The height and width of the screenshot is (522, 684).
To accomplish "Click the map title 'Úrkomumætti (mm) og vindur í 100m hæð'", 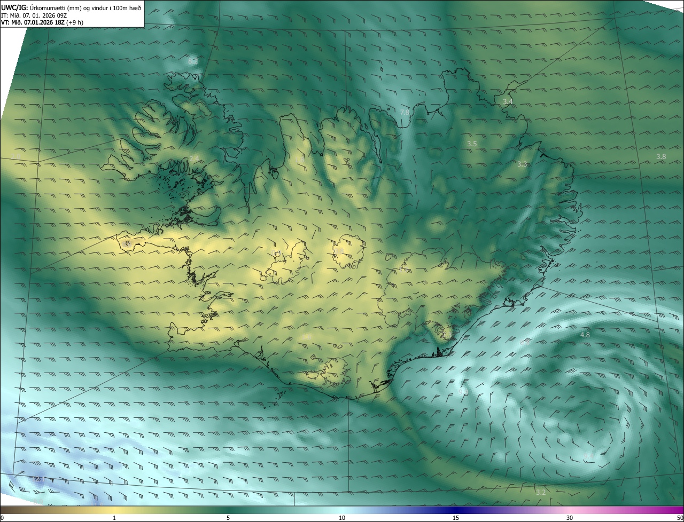I will (x=85, y=7).
